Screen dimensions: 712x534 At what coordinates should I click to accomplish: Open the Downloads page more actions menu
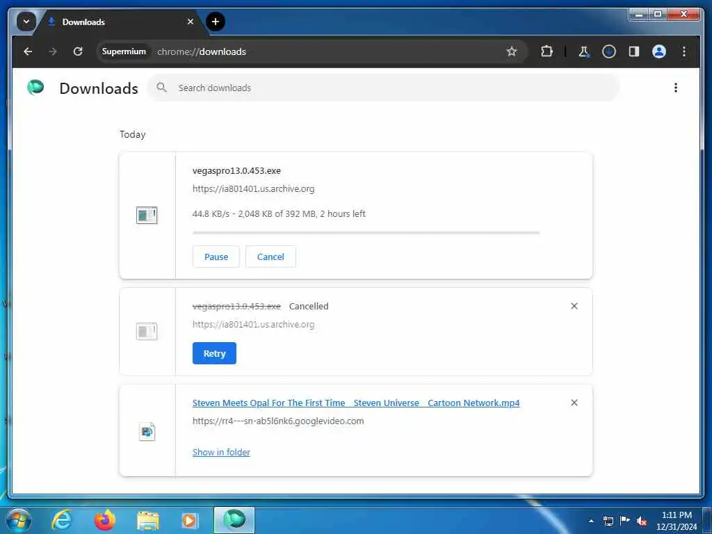coord(676,88)
